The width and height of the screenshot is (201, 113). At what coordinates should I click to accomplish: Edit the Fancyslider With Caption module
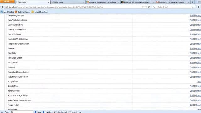[x=191, y=44]
